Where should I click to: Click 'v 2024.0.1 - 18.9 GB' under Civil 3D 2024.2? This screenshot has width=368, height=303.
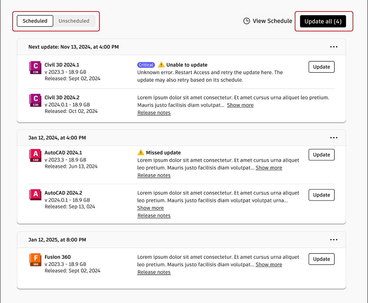point(67,105)
